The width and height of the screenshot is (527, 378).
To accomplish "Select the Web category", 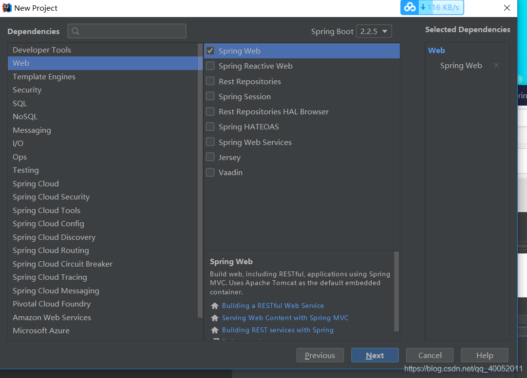I will point(103,63).
